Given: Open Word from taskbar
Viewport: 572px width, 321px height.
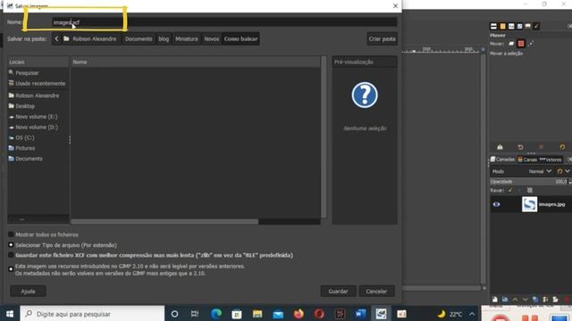Looking at the screenshot, I should point(360,314).
